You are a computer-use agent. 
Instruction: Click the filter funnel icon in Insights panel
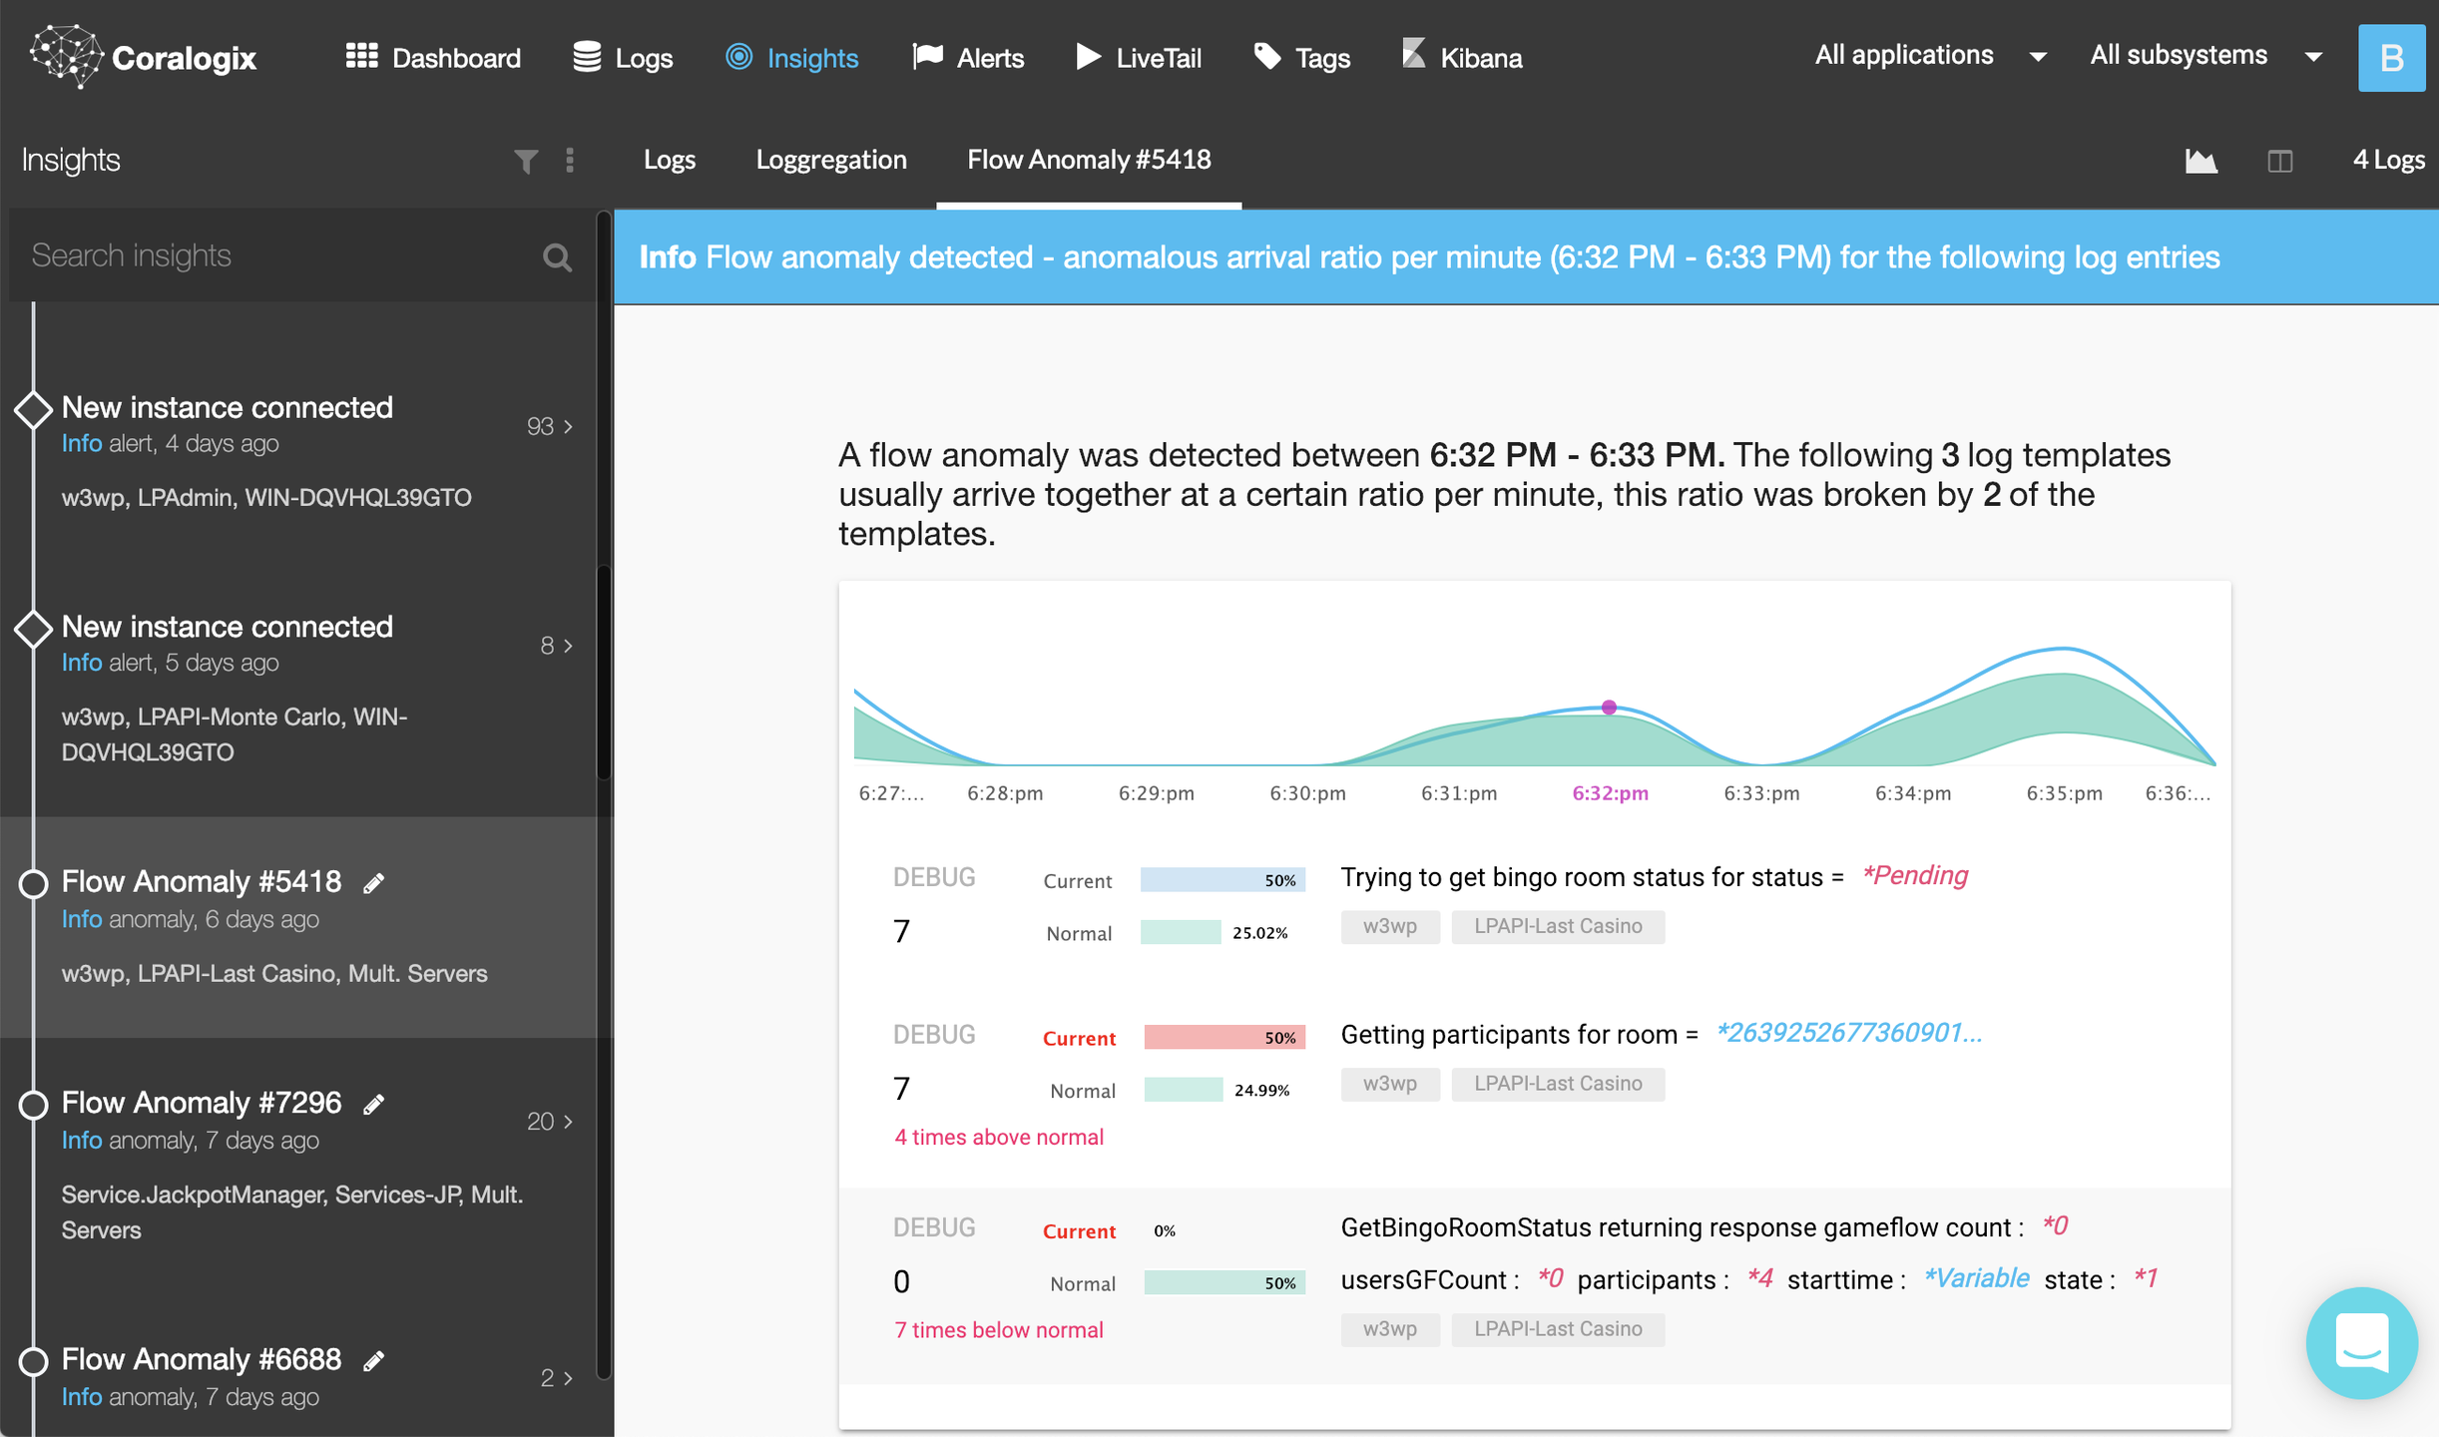tap(525, 161)
